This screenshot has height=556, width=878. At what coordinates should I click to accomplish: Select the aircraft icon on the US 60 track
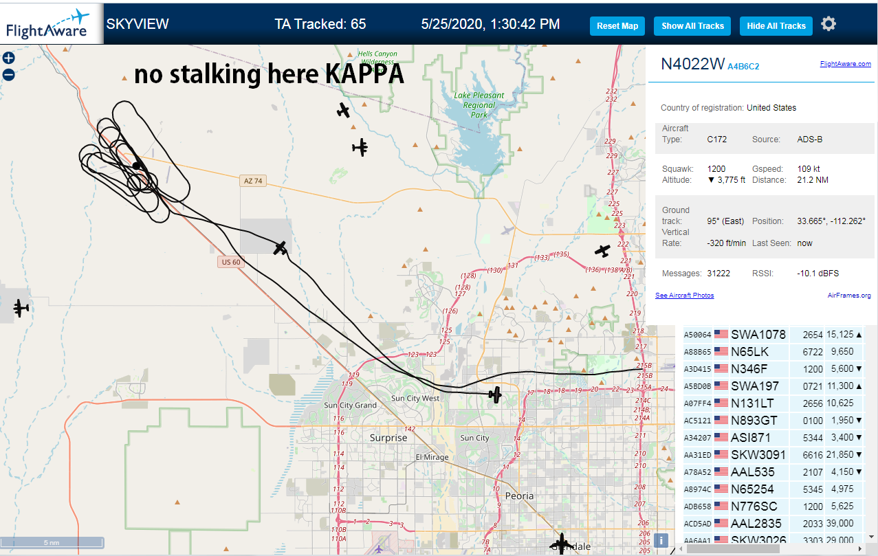tap(280, 248)
